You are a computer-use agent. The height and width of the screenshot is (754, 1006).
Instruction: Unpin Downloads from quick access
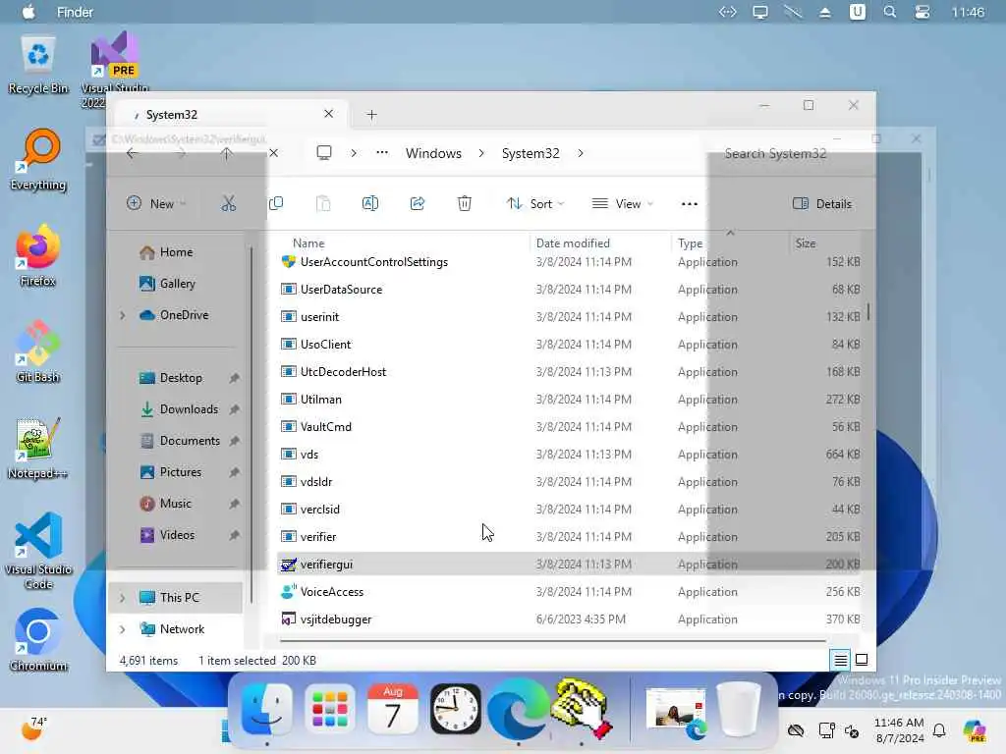(x=234, y=409)
